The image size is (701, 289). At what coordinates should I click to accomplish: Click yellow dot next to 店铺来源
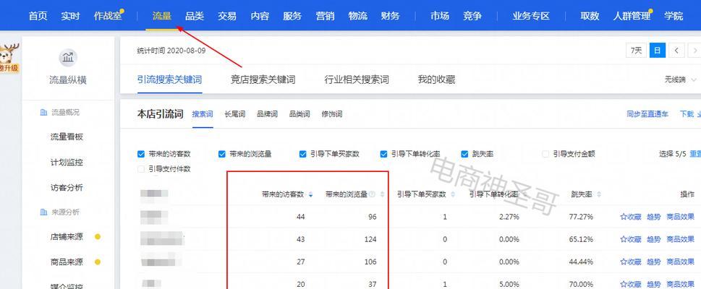98,237
